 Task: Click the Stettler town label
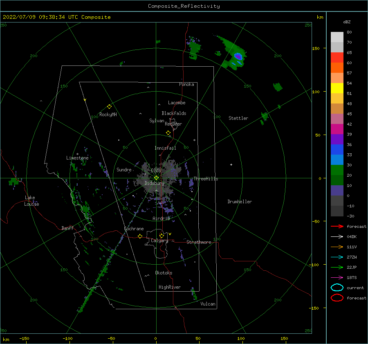(x=238, y=118)
